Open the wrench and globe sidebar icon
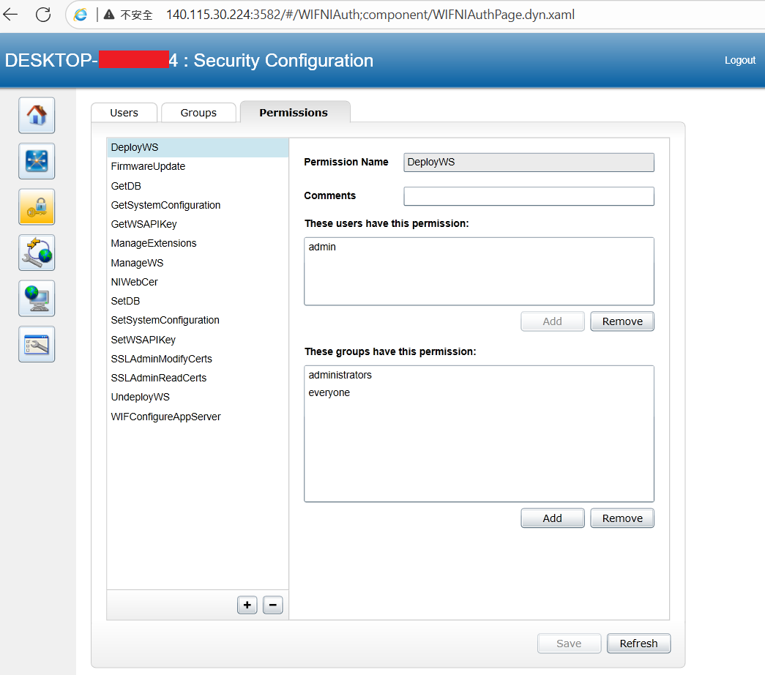765x675 pixels. (37, 253)
